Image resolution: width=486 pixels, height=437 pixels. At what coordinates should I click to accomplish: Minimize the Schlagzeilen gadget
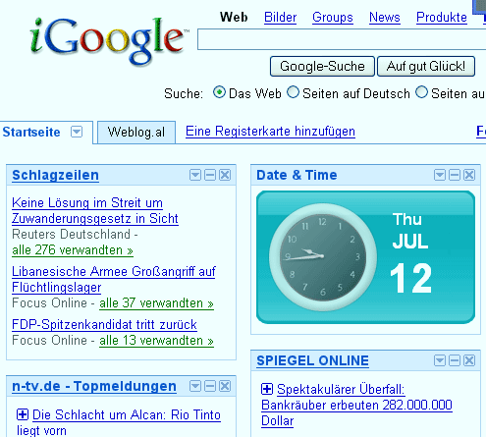[210, 175]
